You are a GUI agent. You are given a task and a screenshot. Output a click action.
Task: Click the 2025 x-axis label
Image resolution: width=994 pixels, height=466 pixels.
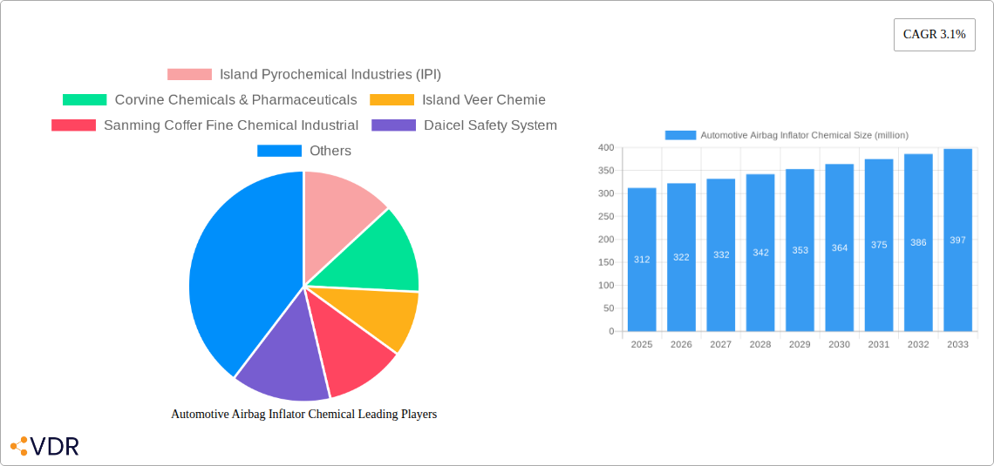tap(642, 344)
